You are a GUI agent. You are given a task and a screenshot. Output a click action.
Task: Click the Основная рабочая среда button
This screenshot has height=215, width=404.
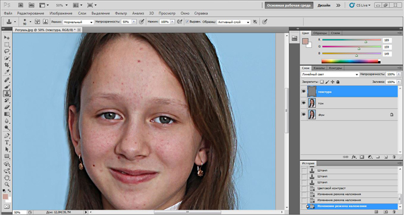tap(289, 5)
